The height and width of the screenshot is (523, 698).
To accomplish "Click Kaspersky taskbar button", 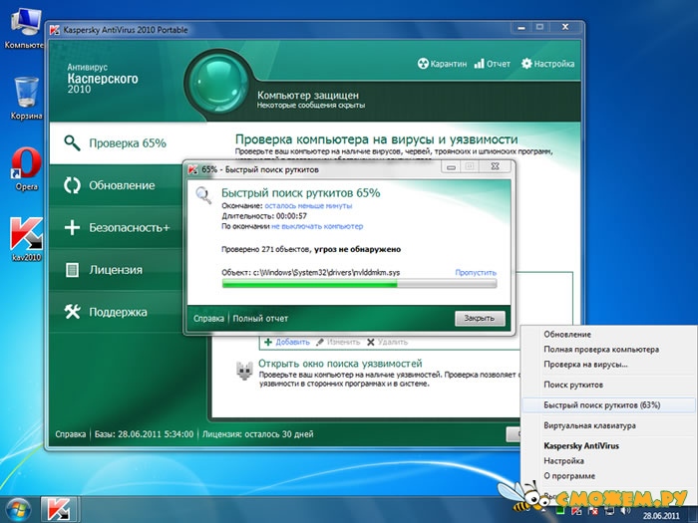I will pyautogui.click(x=59, y=510).
